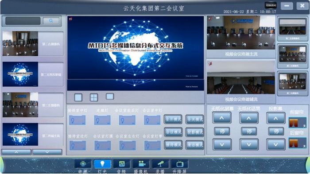This screenshot has height=174, width=310.
Task: Select the single-window layout icon
Action: pos(78,97)
